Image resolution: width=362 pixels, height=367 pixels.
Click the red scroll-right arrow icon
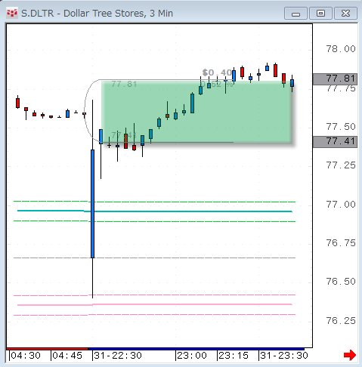(x=350, y=355)
